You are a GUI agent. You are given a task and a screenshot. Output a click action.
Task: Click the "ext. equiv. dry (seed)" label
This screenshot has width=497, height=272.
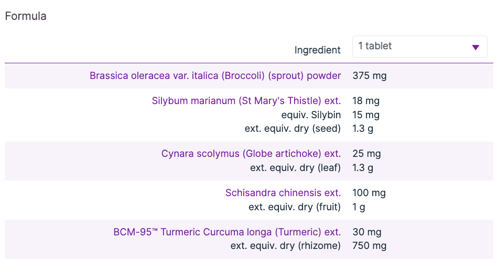[293, 129]
